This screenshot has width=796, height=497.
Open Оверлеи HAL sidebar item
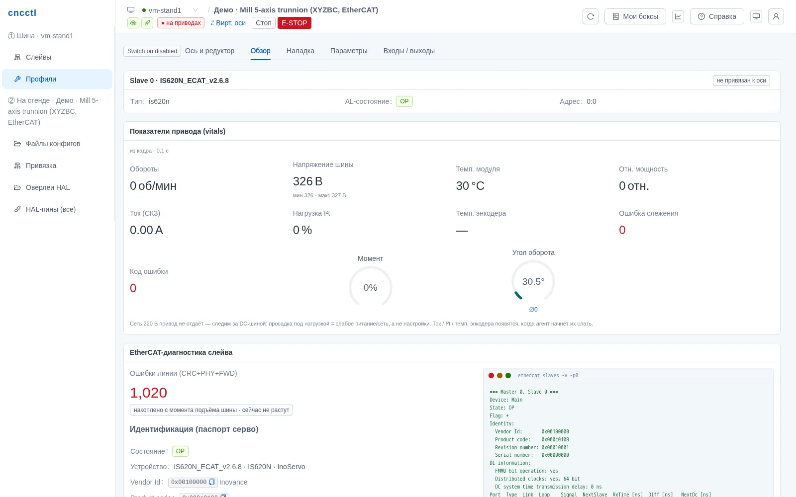[57, 187]
